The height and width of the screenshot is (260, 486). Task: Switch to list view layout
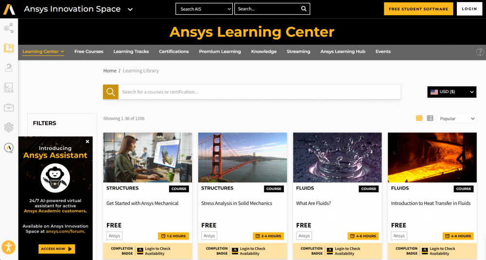click(430, 118)
